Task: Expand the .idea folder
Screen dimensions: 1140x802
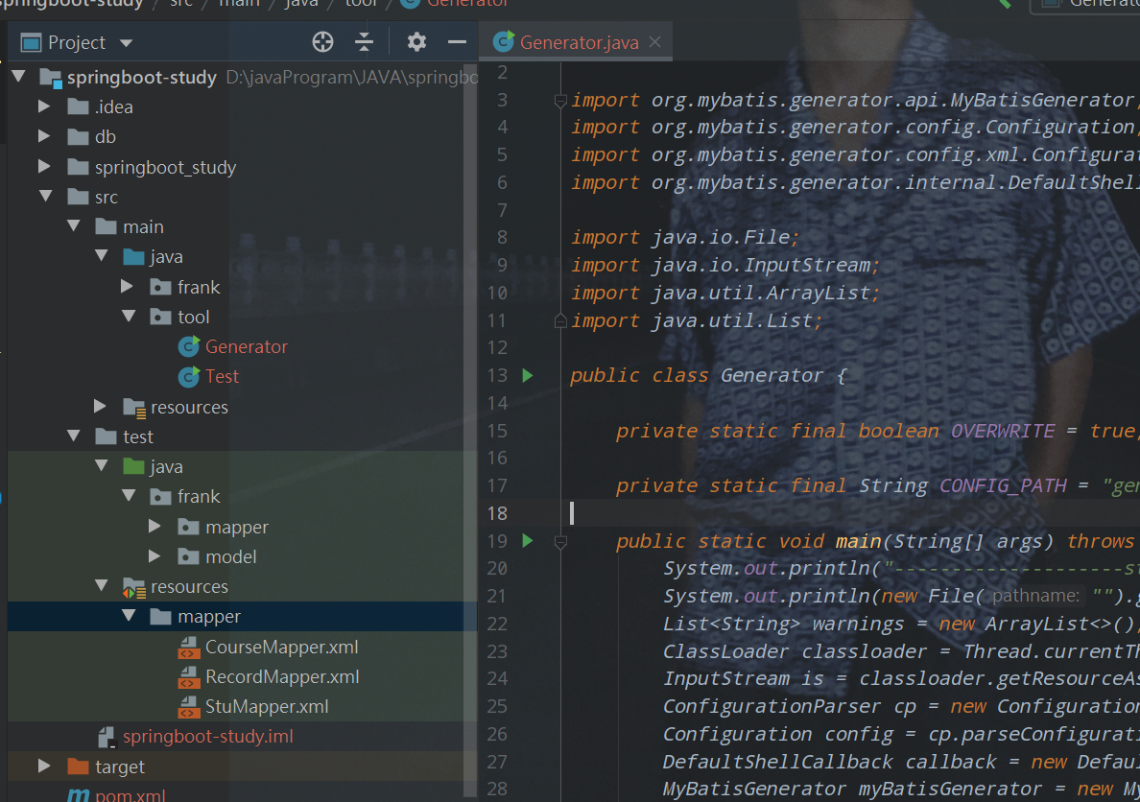Action: pos(44,106)
